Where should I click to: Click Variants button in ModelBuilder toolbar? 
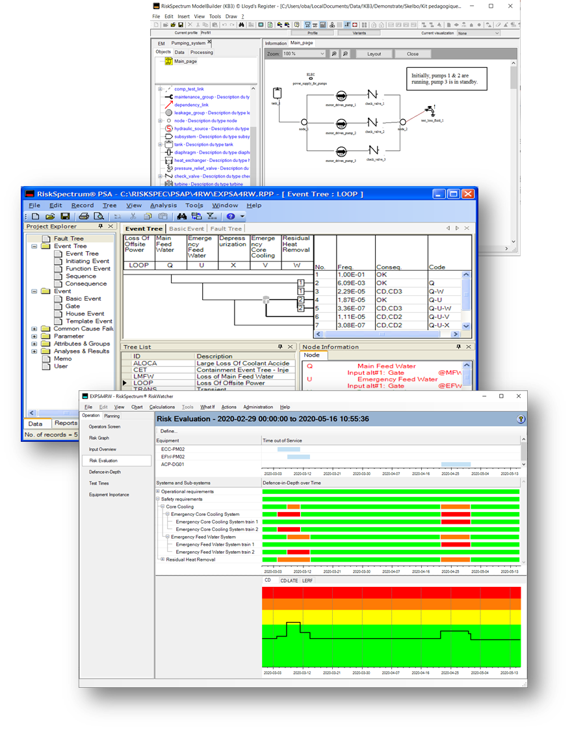[x=359, y=33]
